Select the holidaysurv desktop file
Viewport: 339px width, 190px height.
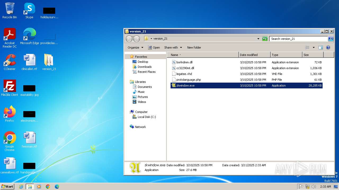pos(49,13)
